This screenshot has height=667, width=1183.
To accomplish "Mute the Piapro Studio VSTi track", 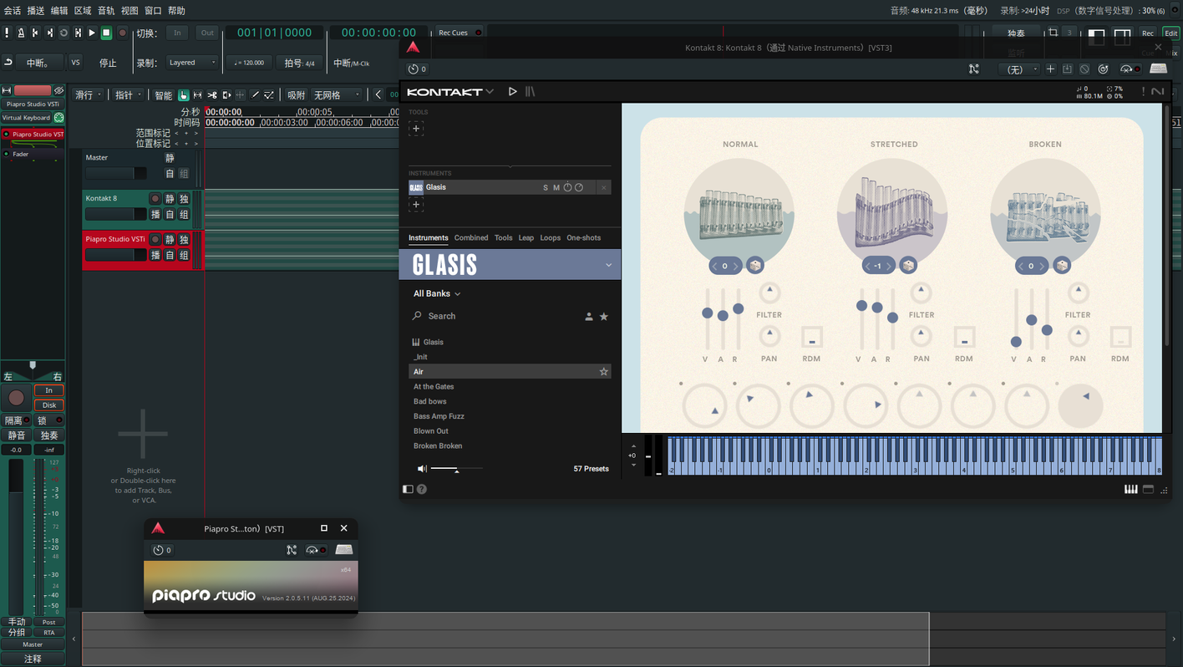I will (170, 240).
